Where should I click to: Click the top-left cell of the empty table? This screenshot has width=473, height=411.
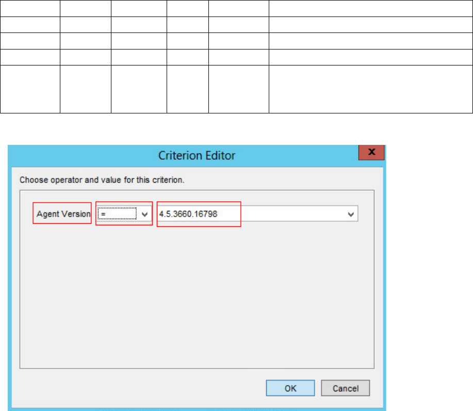tap(30, 7)
